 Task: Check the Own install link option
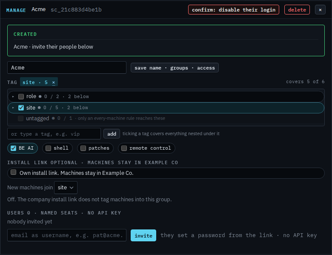tap(13, 172)
